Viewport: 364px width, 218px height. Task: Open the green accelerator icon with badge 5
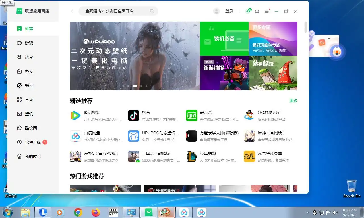[248, 11]
